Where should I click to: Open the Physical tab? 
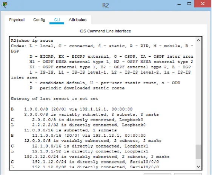click(x=17, y=20)
